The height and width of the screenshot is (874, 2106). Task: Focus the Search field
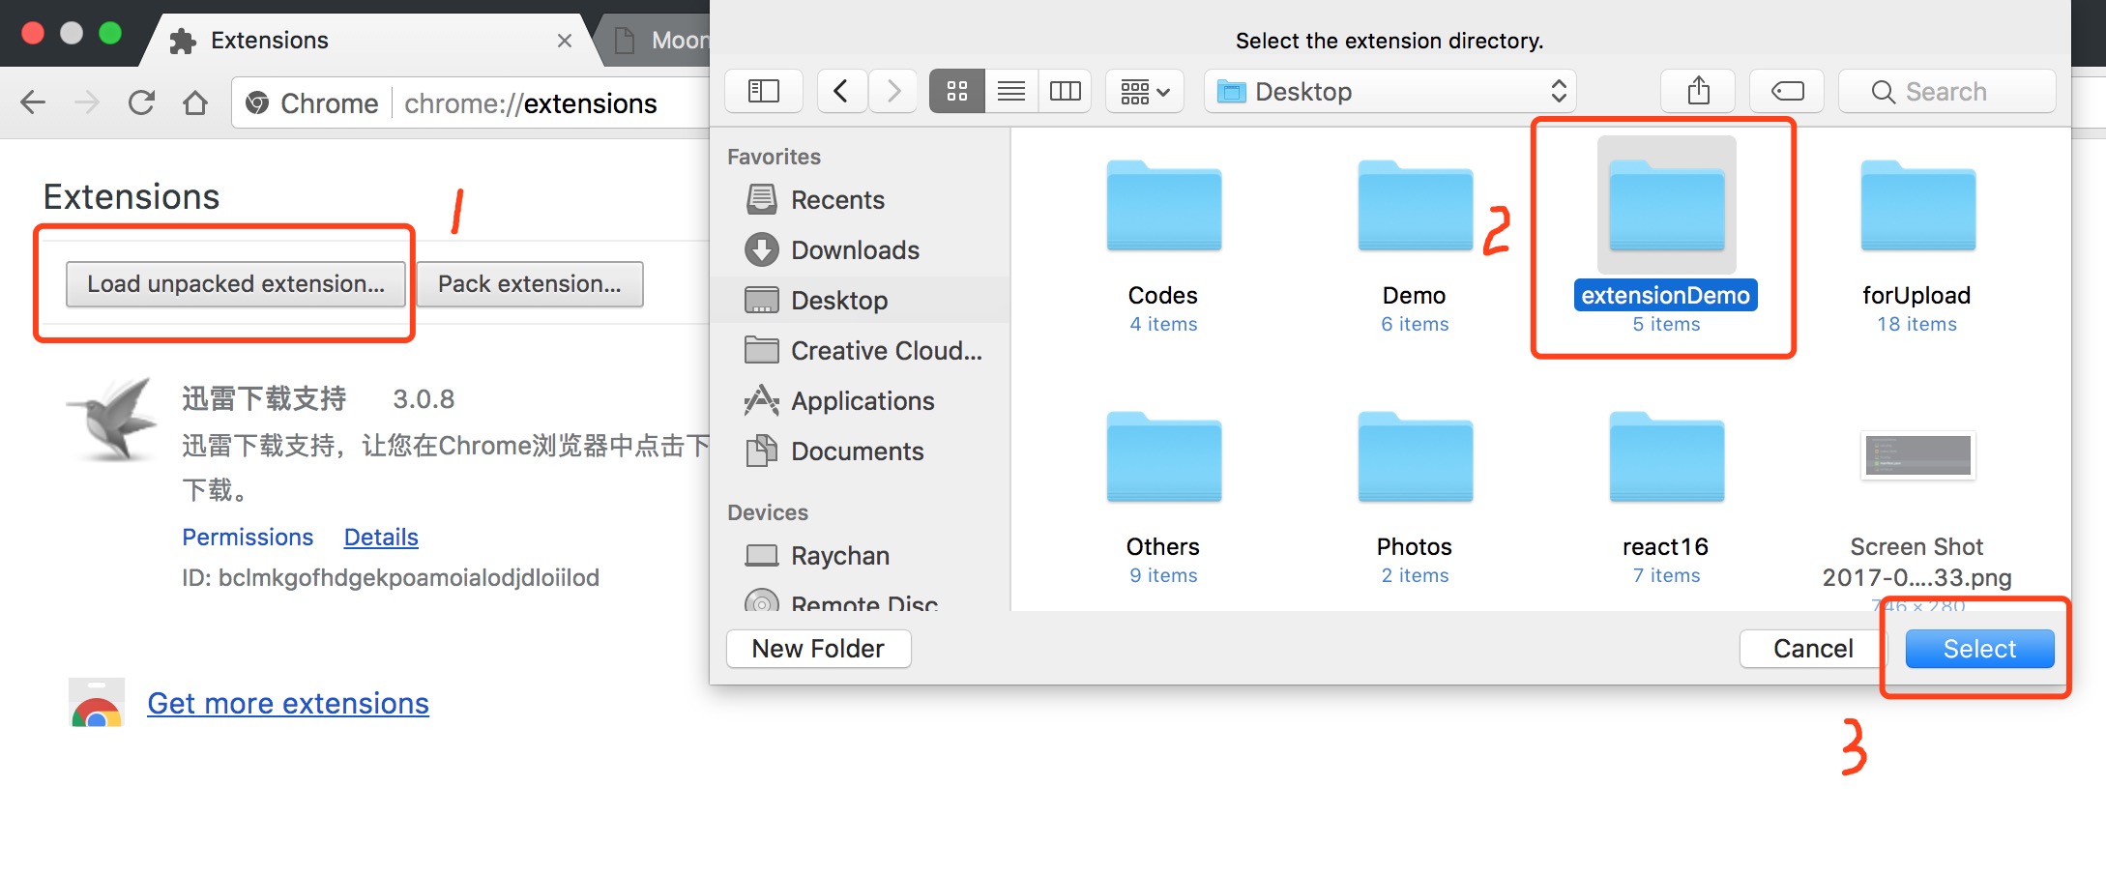click(x=1946, y=91)
